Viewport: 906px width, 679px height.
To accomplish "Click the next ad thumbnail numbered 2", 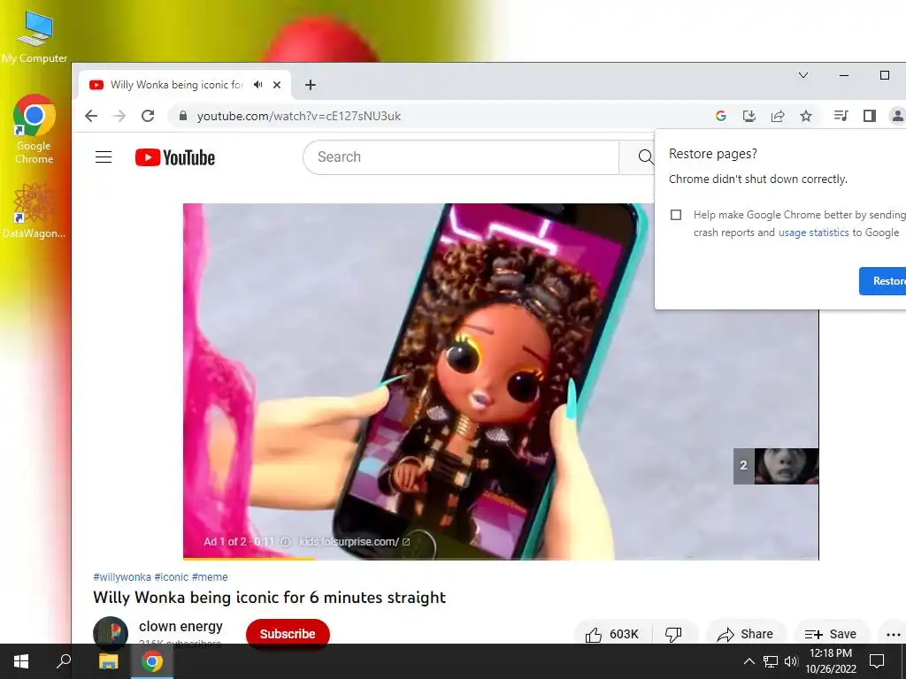I will click(776, 466).
